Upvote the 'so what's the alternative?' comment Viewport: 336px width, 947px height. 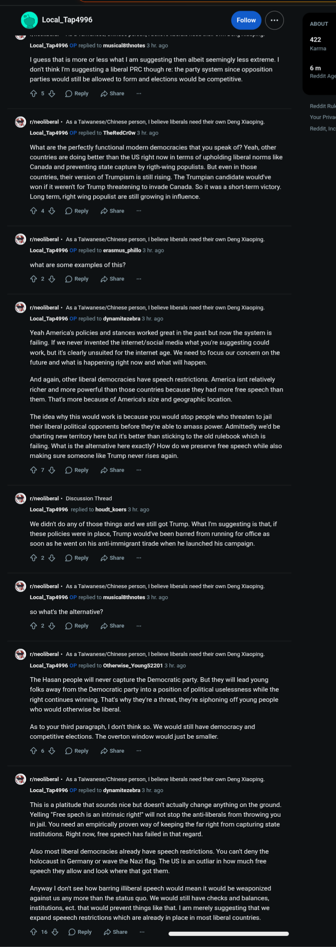click(33, 626)
